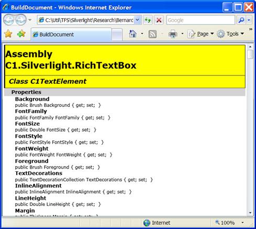Click the Internet Explorer title bar icon
The width and height of the screenshot is (256, 229).
tap(6, 7)
